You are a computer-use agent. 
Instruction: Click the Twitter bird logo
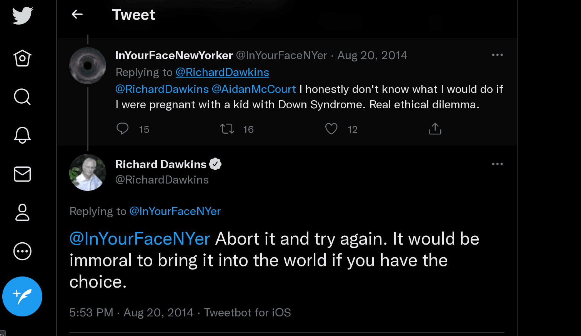22,16
